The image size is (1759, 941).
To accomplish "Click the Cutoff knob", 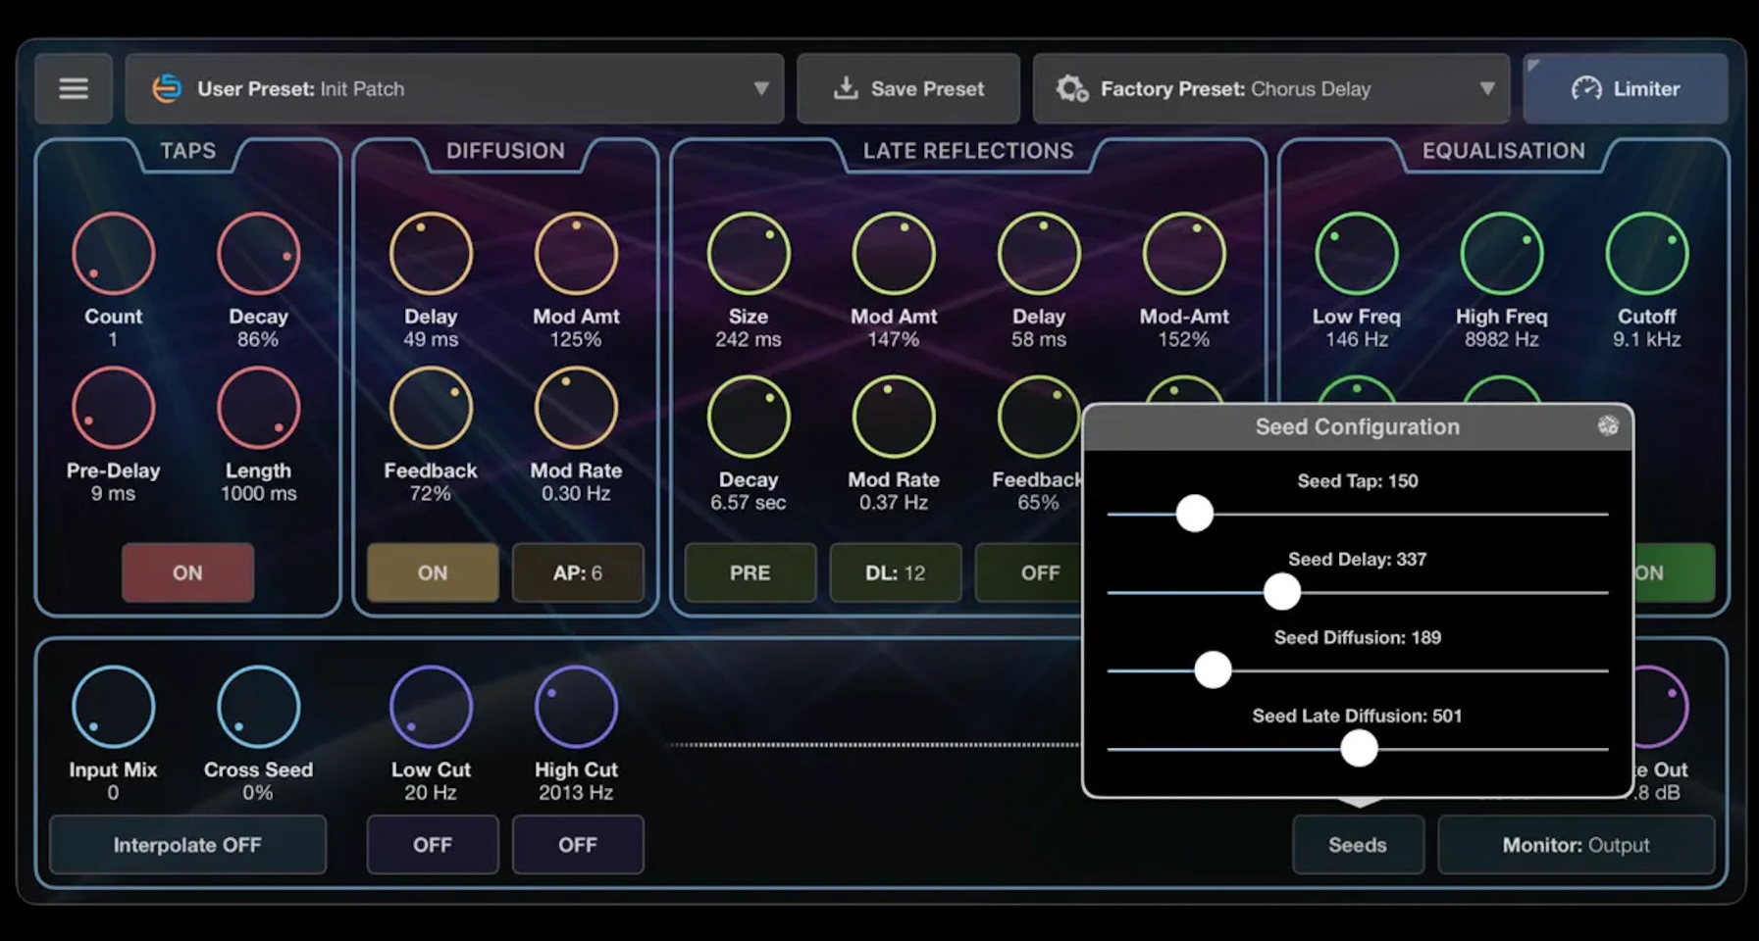I will click(x=1647, y=254).
